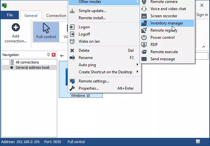
Task: Select the Full control mode button
Action: [x=46, y=32]
